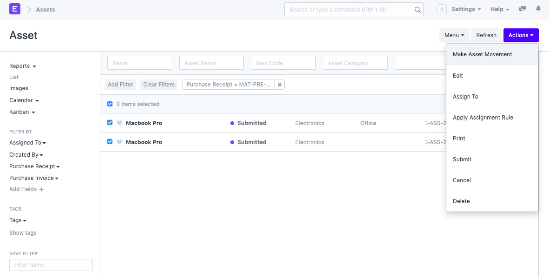Like the first Macbook Pro heart icon
This screenshot has width=549, height=278.
[119, 123]
